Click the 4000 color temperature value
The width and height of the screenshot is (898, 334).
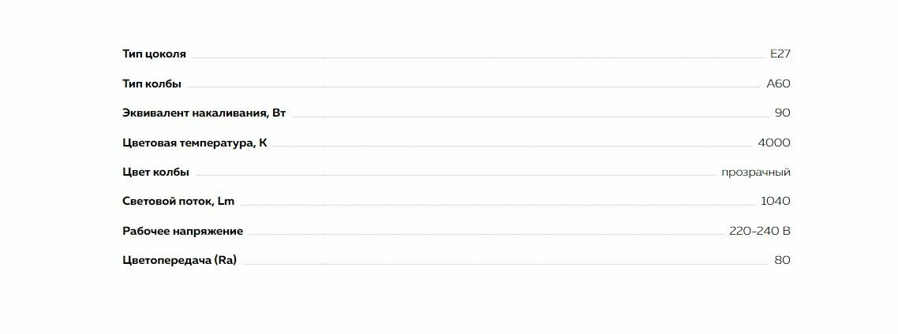[773, 143]
